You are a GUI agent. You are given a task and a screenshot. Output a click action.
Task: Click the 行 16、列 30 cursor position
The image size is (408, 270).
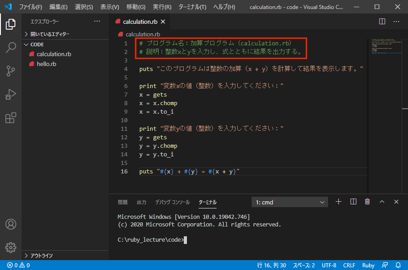[271, 265]
